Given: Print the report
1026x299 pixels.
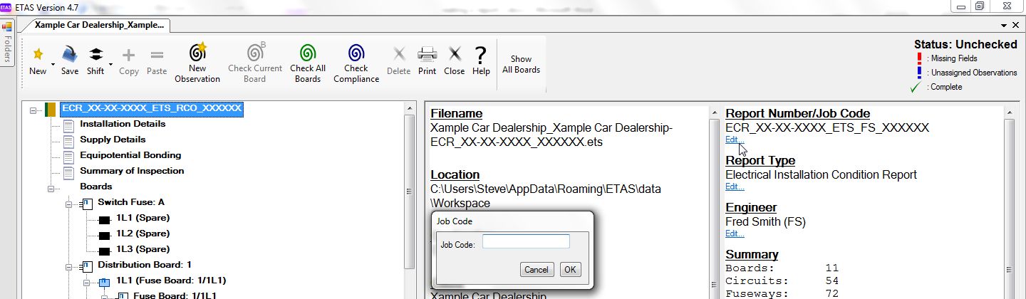Looking at the screenshot, I should tap(427, 61).
